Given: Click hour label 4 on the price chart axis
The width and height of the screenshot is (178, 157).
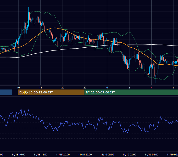Looking at the screenshot, I should [152, 88].
